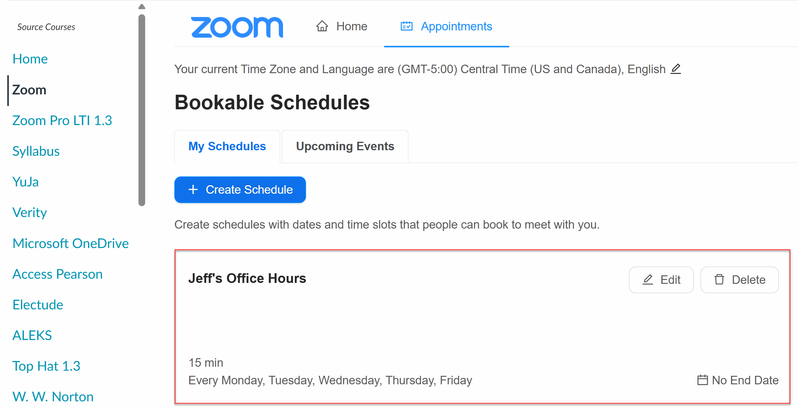
Task: Select the Home house icon
Action: pos(322,26)
